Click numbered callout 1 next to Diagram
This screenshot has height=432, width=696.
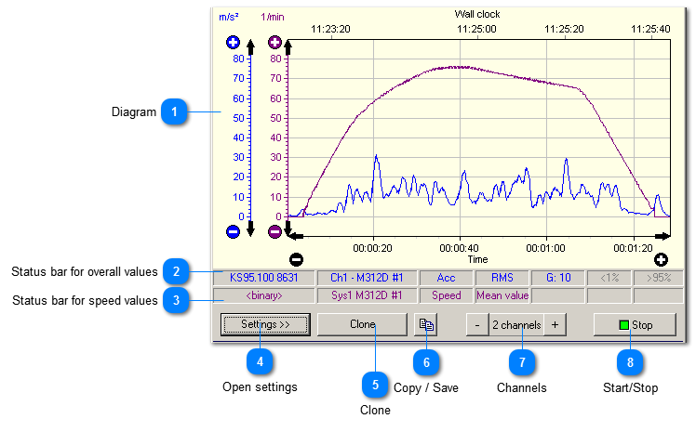click(173, 112)
